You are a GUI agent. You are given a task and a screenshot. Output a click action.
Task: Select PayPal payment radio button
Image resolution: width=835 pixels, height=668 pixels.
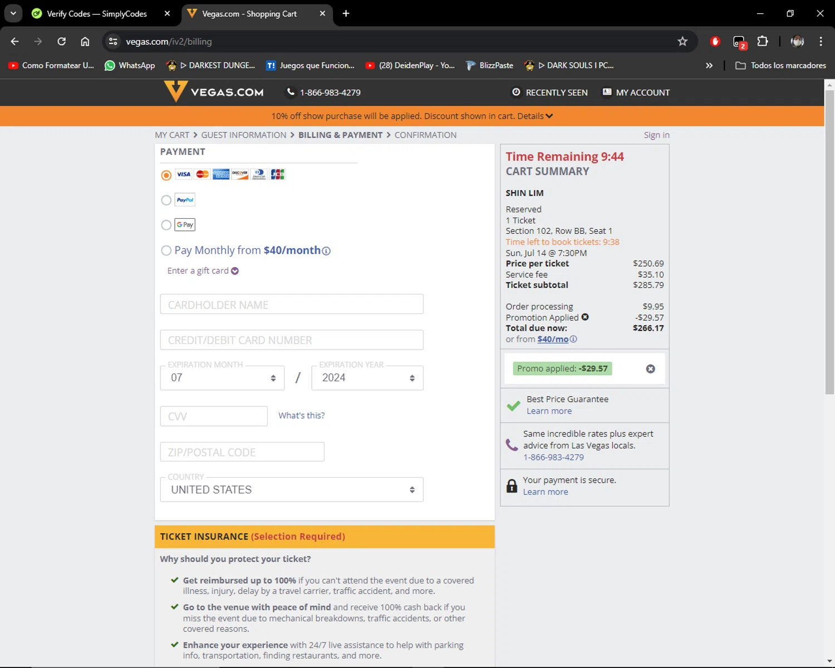pos(166,200)
